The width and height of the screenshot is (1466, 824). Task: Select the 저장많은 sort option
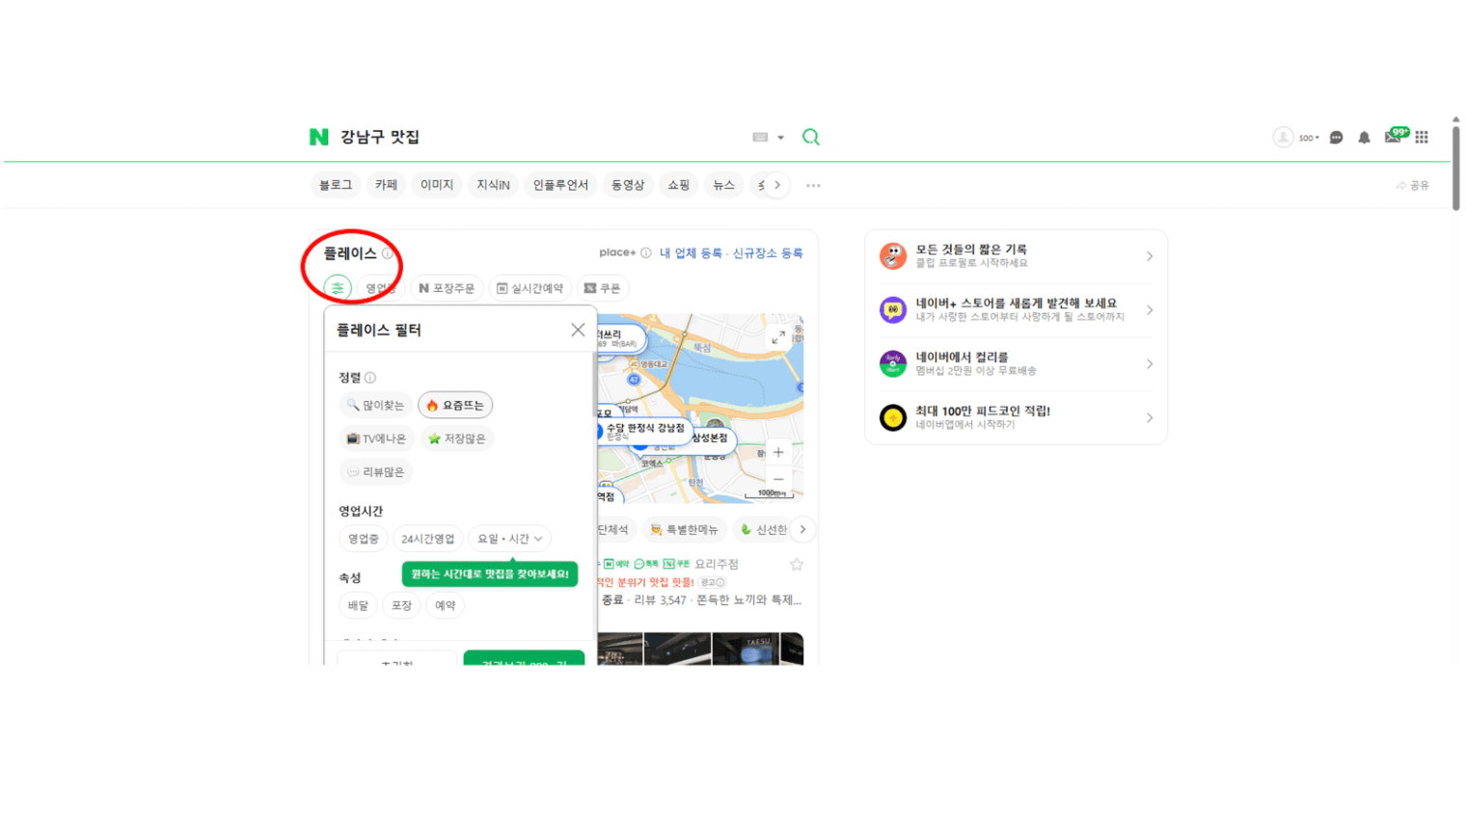point(457,439)
